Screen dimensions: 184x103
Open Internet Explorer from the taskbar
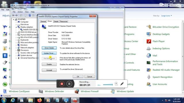tap(13, 100)
